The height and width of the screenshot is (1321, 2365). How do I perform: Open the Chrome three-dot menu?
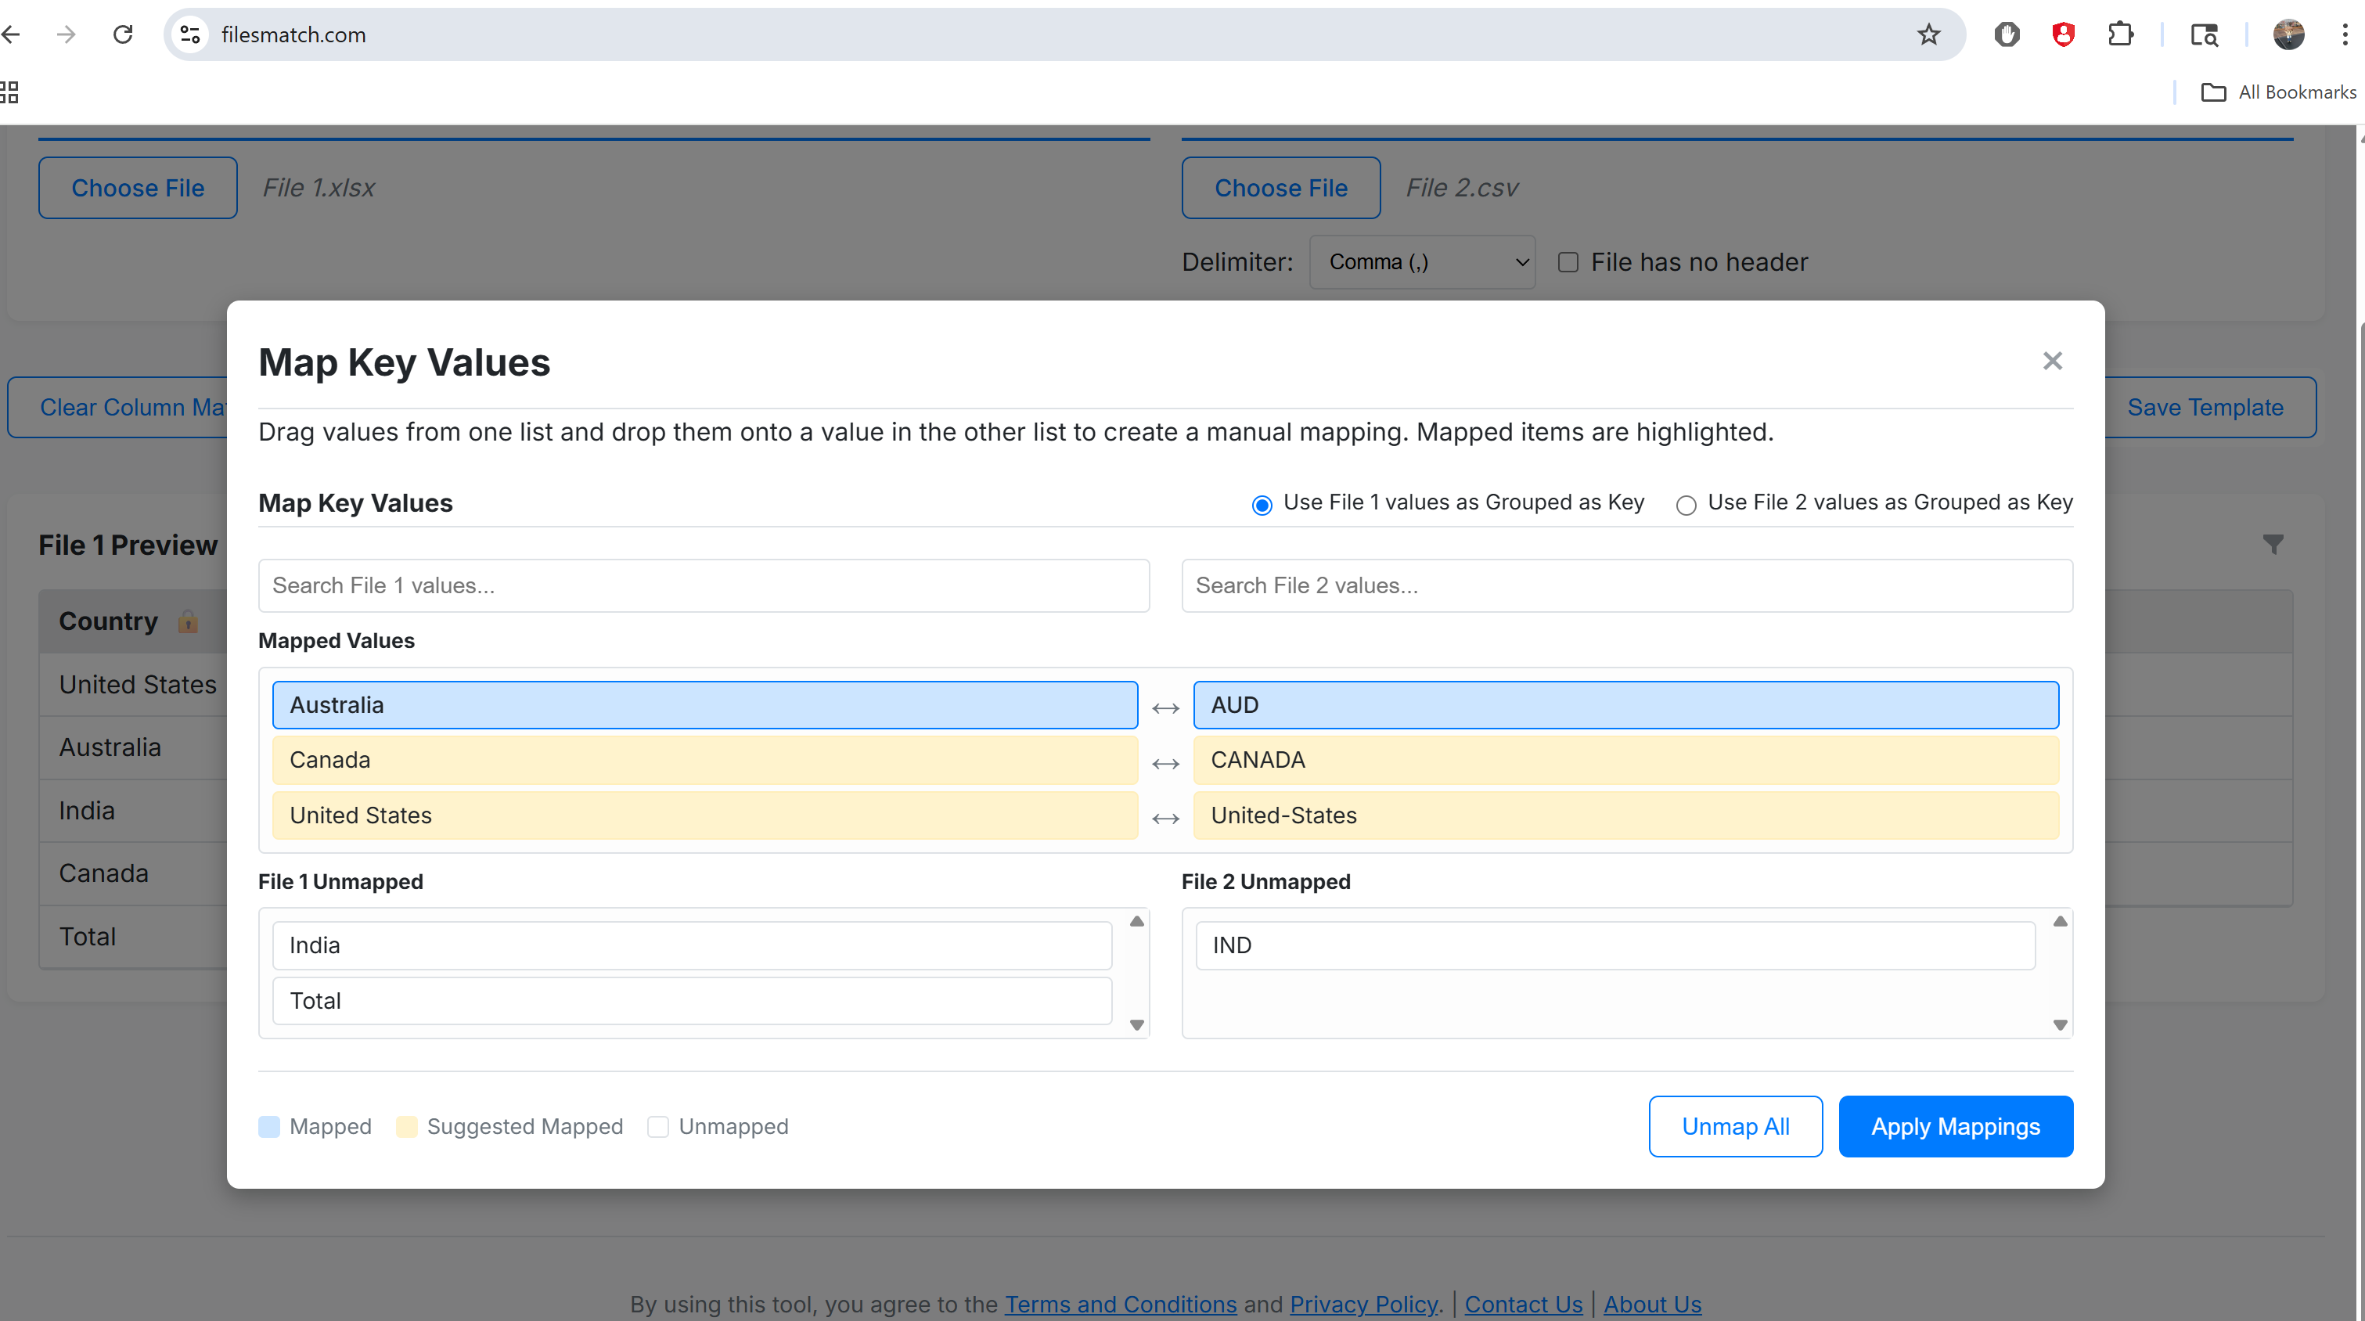pos(2344,35)
